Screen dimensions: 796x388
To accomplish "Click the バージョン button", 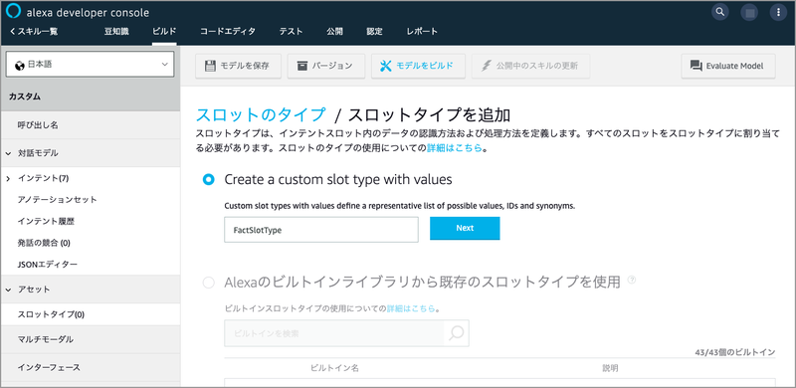I will click(326, 66).
